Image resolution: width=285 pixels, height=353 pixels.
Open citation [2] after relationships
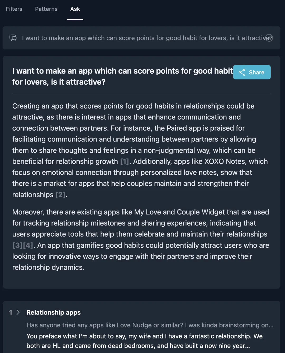[60, 195]
